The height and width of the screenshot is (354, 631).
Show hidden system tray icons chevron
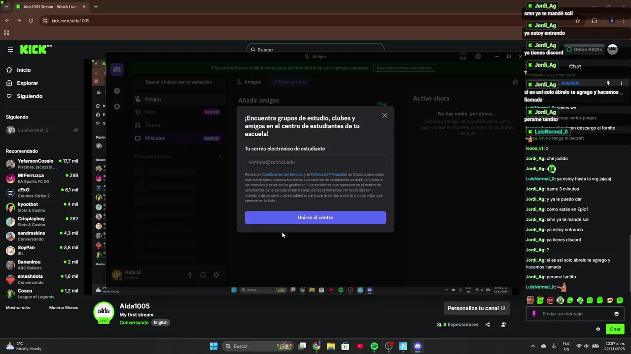533,346
